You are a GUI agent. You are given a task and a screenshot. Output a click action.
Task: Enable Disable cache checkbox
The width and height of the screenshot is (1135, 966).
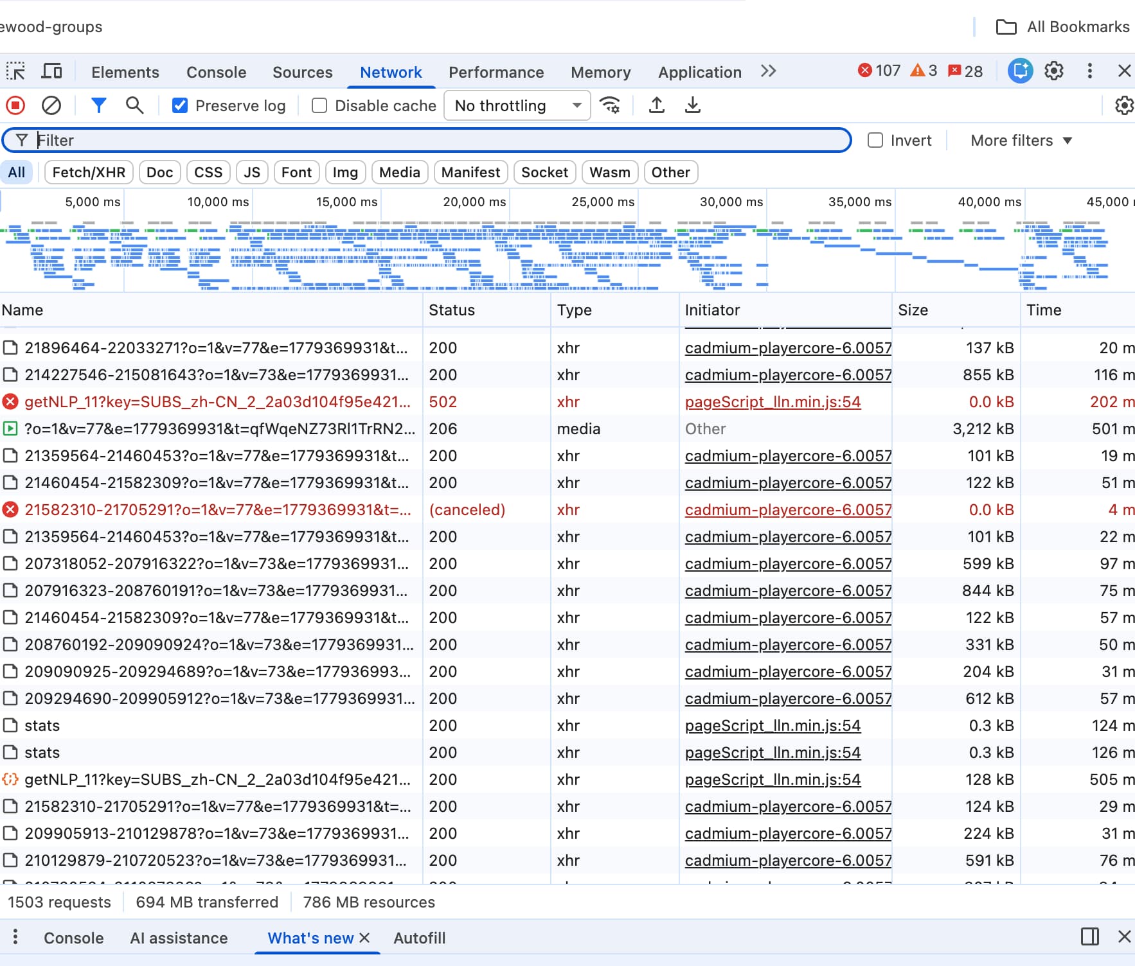[319, 105]
